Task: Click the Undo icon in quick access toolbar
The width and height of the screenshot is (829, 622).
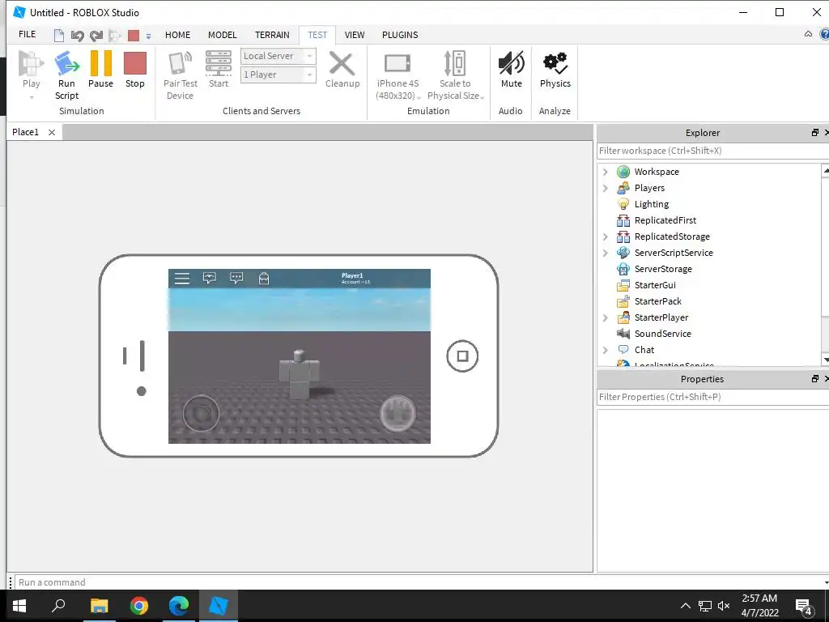Action: click(x=77, y=36)
